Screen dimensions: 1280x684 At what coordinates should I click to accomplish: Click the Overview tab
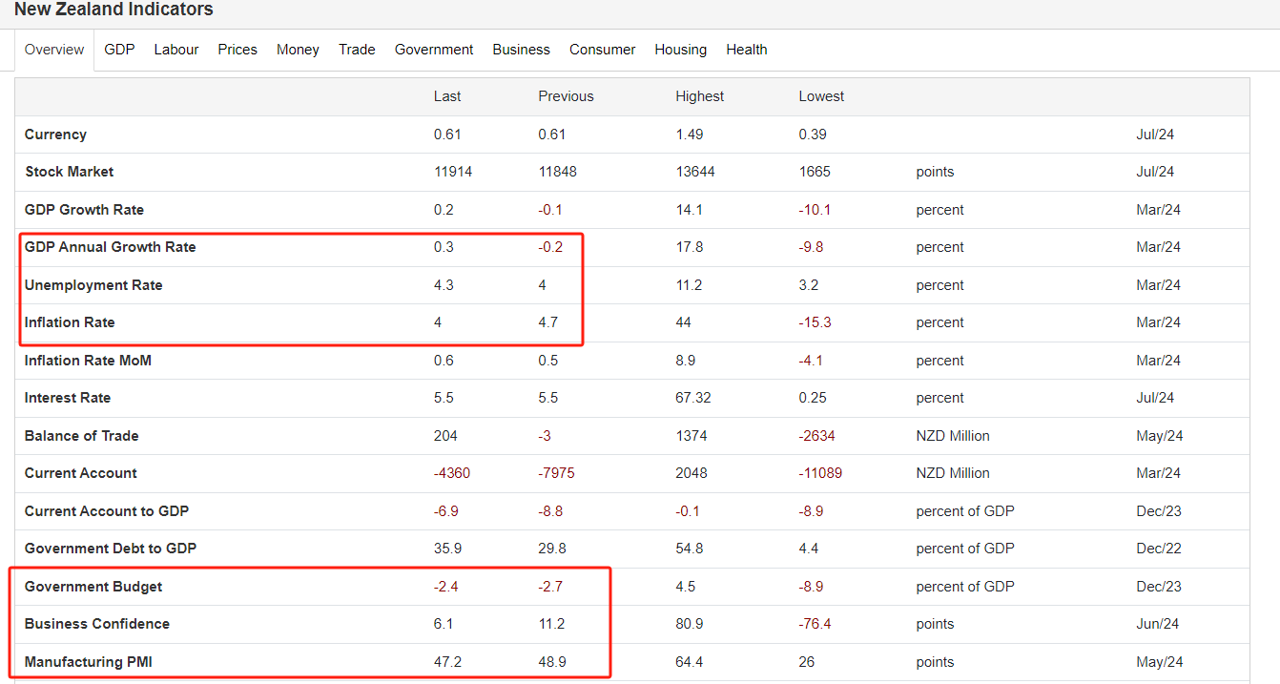coord(54,50)
